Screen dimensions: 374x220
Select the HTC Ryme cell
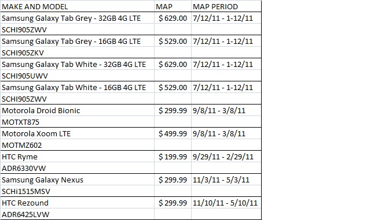pyautogui.click(x=77, y=156)
